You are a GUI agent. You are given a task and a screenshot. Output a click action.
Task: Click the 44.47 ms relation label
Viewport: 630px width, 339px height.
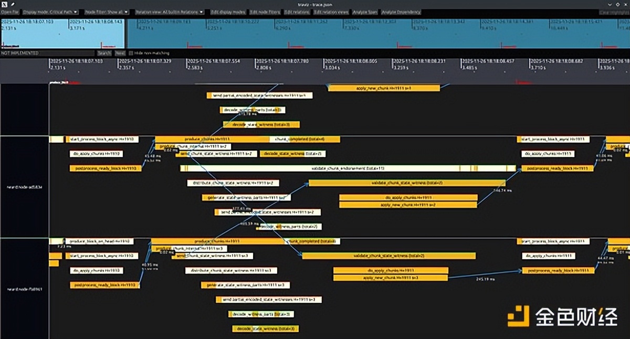point(605,258)
